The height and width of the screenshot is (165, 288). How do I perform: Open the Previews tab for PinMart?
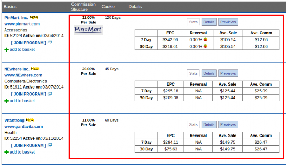(228, 22)
